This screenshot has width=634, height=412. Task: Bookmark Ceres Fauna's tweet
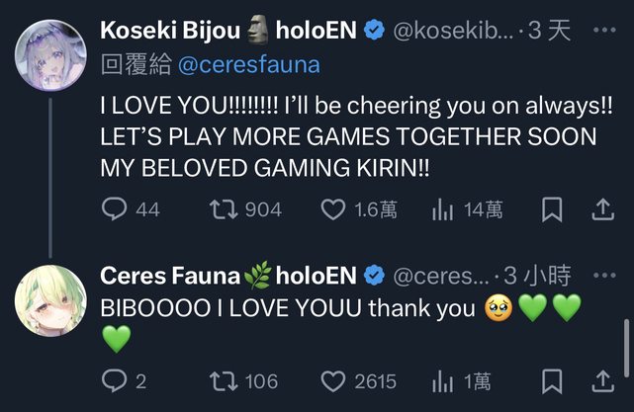553,380
